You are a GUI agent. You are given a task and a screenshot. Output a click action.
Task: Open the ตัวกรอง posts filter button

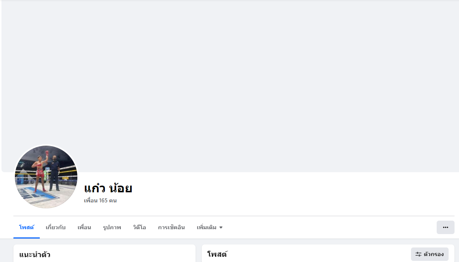(x=430, y=254)
